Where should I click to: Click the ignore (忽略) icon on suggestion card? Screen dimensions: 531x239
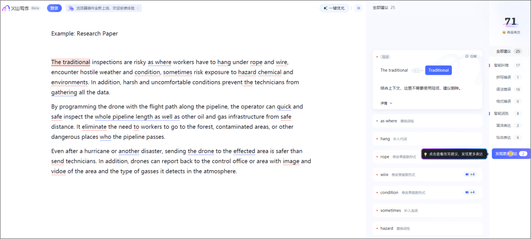pos(467,57)
